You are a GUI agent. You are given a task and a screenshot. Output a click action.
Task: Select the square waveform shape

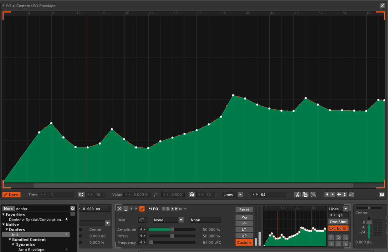click(x=244, y=230)
